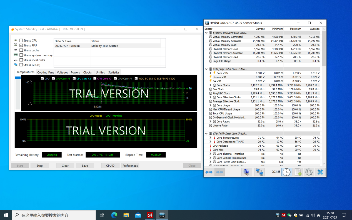The image size is (352, 220).
Task: Open HWiNFO sensor settings gear icon
Action: pyautogui.click(x=309, y=172)
